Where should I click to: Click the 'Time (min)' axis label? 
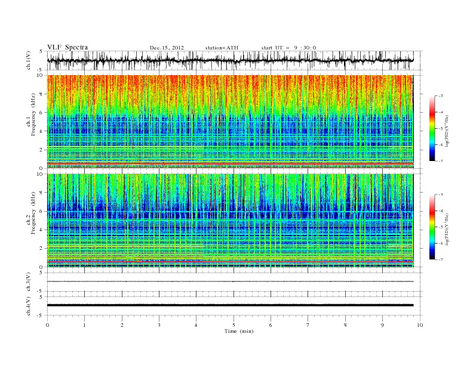click(x=239, y=331)
